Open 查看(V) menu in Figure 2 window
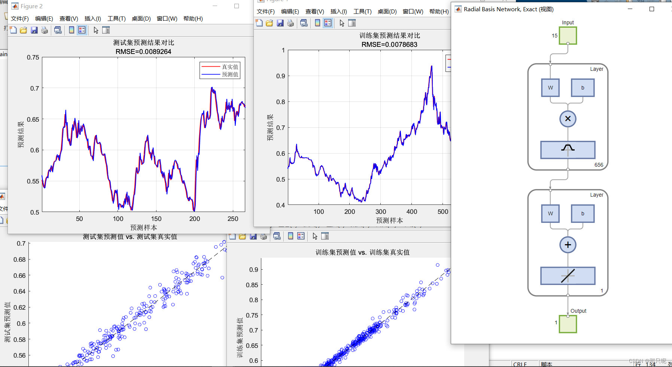672x367 pixels. [x=69, y=19]
